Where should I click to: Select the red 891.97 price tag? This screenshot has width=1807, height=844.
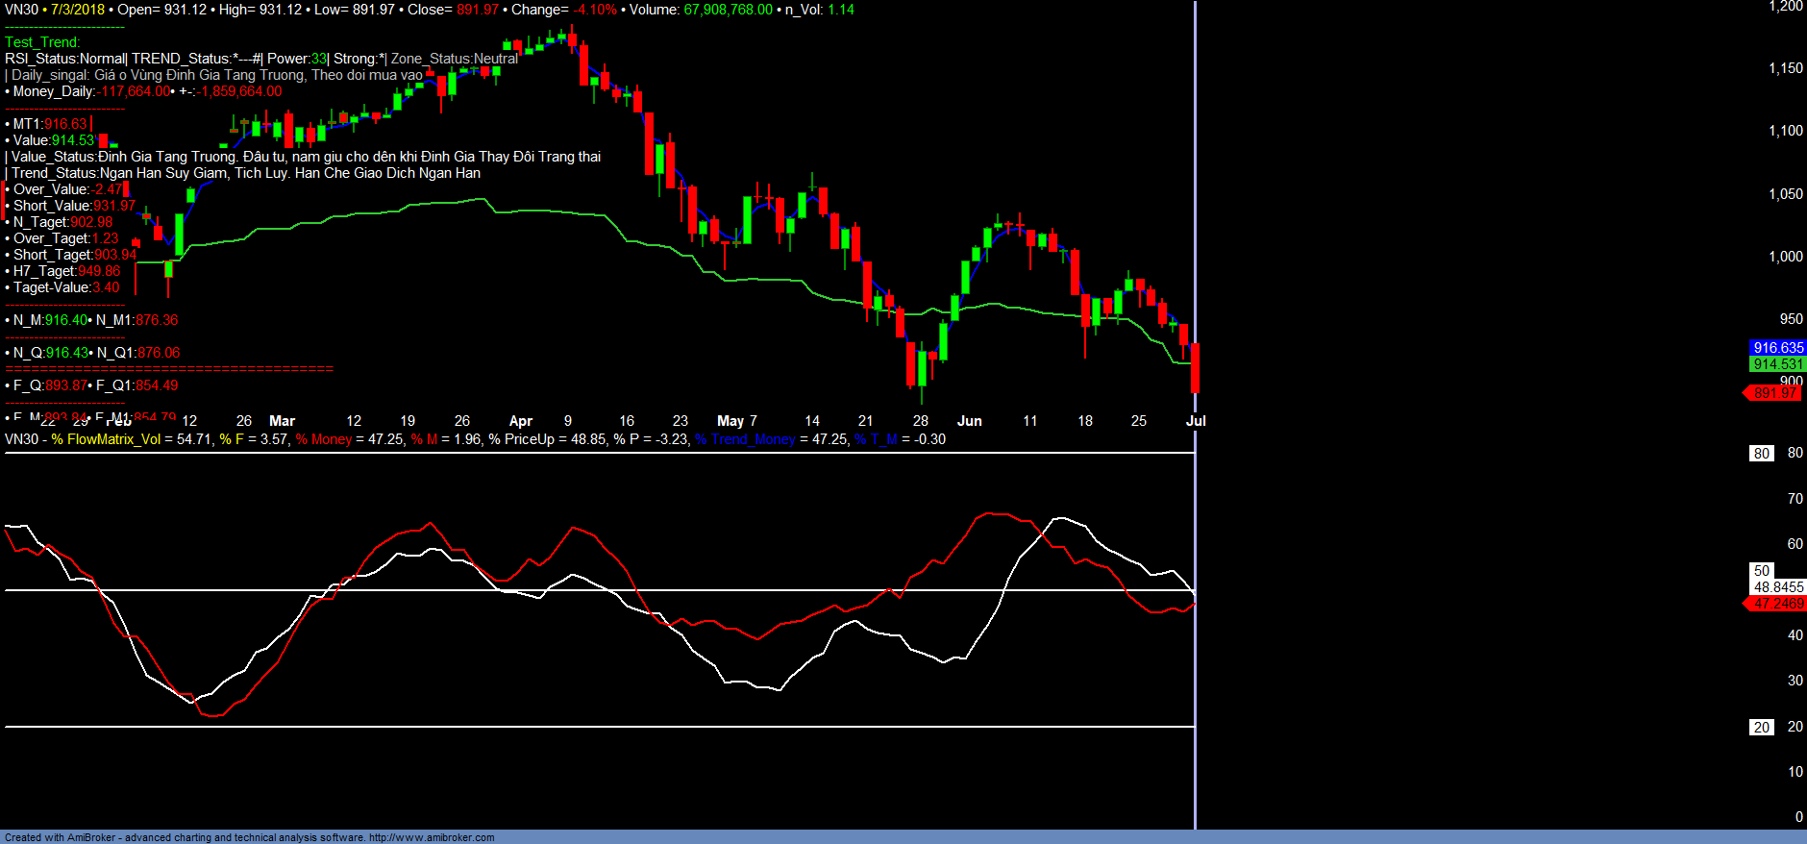pyautogui.click(x=1774, y=393)
